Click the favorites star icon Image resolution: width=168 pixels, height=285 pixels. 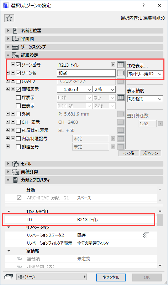9,18
